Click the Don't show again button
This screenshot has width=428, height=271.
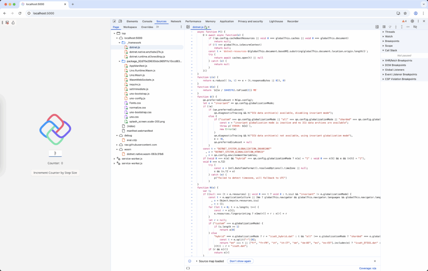[x=240, y=261]
